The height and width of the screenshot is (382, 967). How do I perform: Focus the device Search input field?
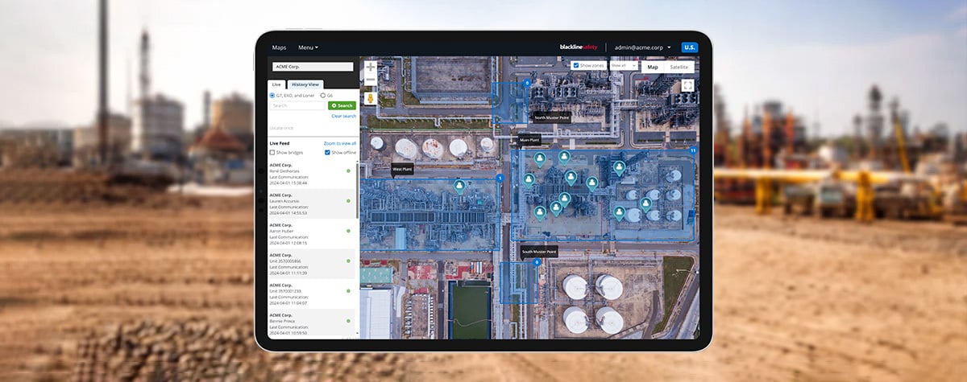[297, 105]
